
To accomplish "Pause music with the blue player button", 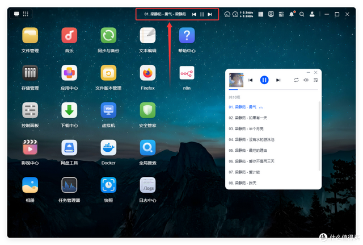I will coord(264,80).
